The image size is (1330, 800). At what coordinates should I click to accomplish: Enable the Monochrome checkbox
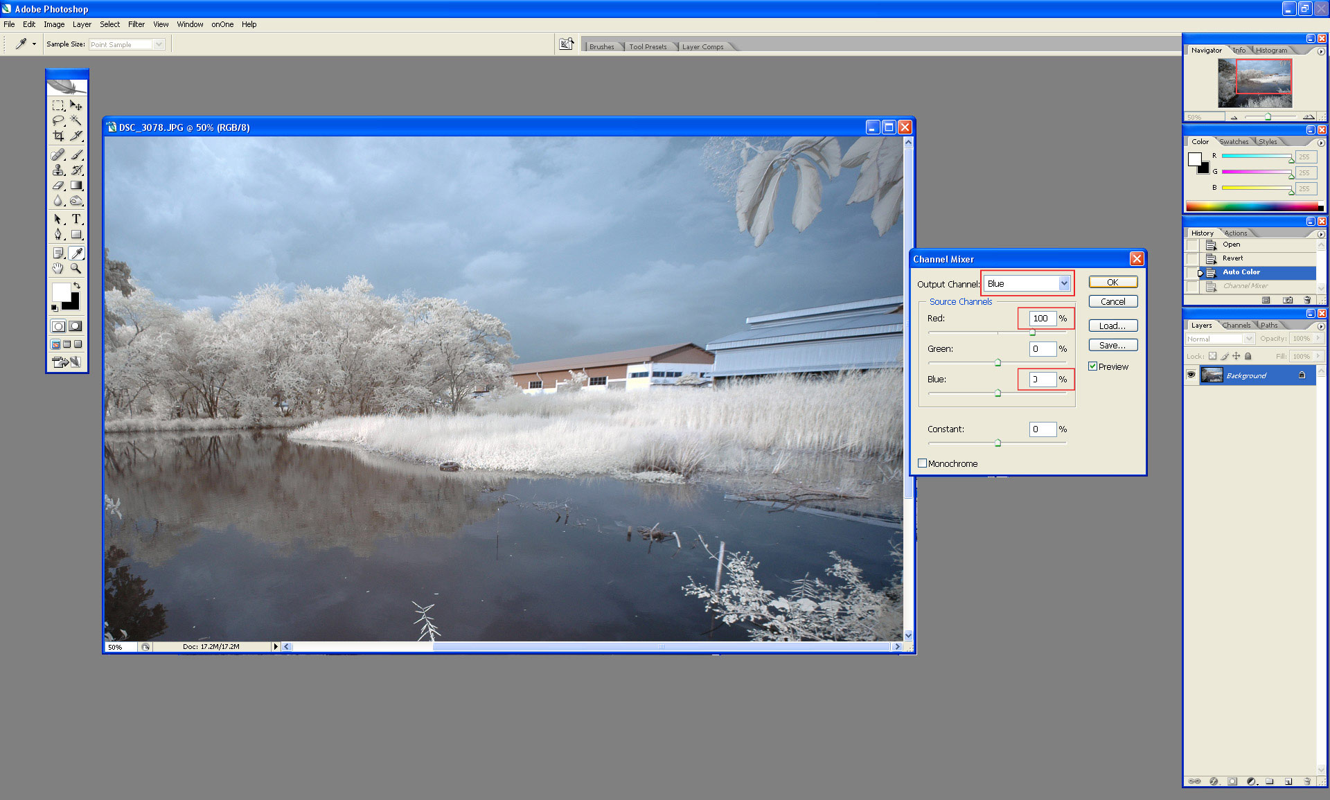922,463
